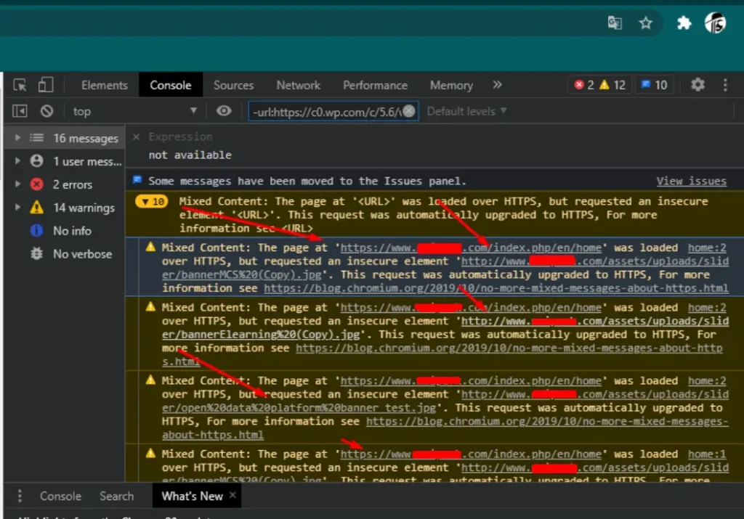
Task: Switch to the Network panel tab
Action: click(298, 85)
